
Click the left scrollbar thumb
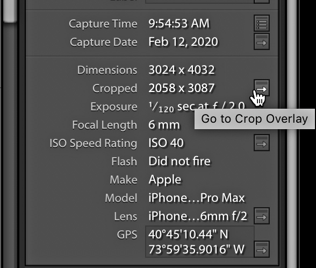10,11
